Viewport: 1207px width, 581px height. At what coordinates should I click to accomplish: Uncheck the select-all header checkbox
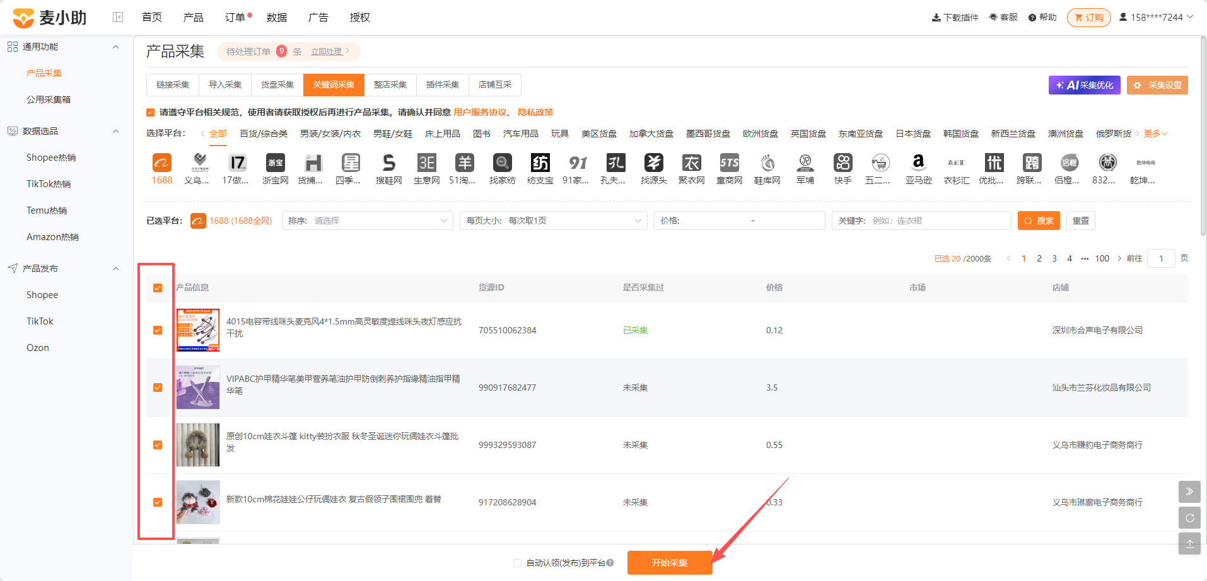pyautogui.click(x=158, y=288)
